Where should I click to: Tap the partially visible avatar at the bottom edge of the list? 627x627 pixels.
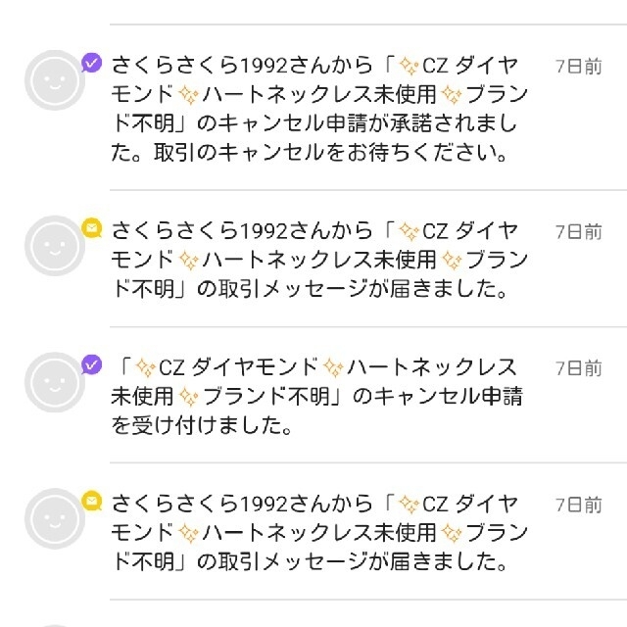[x=55, y=625]
